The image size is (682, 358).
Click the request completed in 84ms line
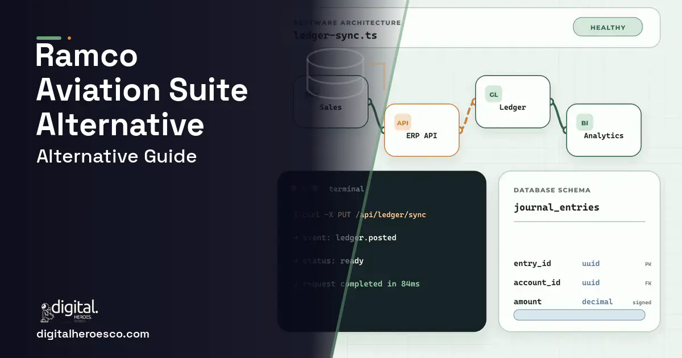[356, 284]
